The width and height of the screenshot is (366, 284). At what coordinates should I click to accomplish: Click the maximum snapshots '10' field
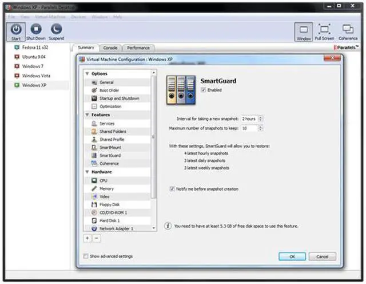(x=249, y=128)
